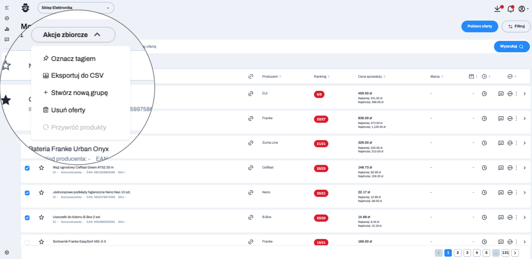Screen dimensions: 532x259
Task: Expand B.Box offer row with chevron
Action: [525, 217]
